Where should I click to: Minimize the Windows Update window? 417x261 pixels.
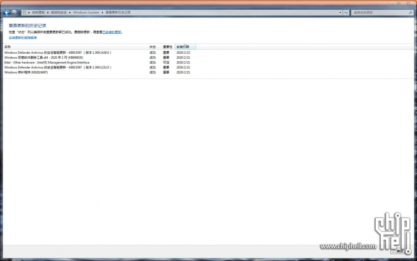coord(391,3)
